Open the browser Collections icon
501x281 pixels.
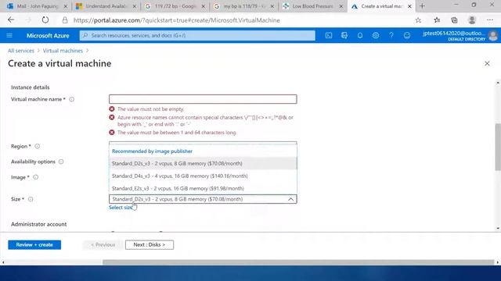click(x=454, y=20)
